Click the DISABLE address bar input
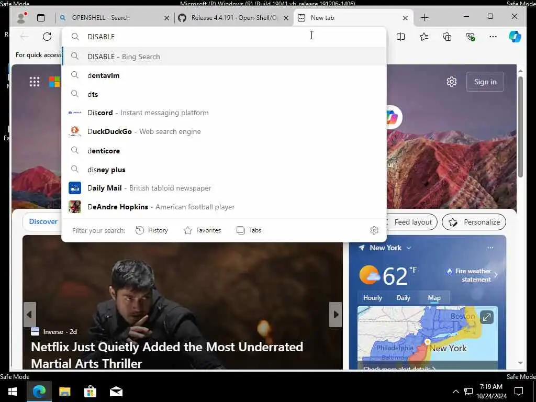This screenshot has height=402, width=536. [224, 37]
